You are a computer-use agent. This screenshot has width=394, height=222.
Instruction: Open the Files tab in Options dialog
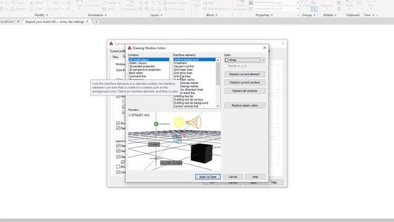tap(115, 57)
